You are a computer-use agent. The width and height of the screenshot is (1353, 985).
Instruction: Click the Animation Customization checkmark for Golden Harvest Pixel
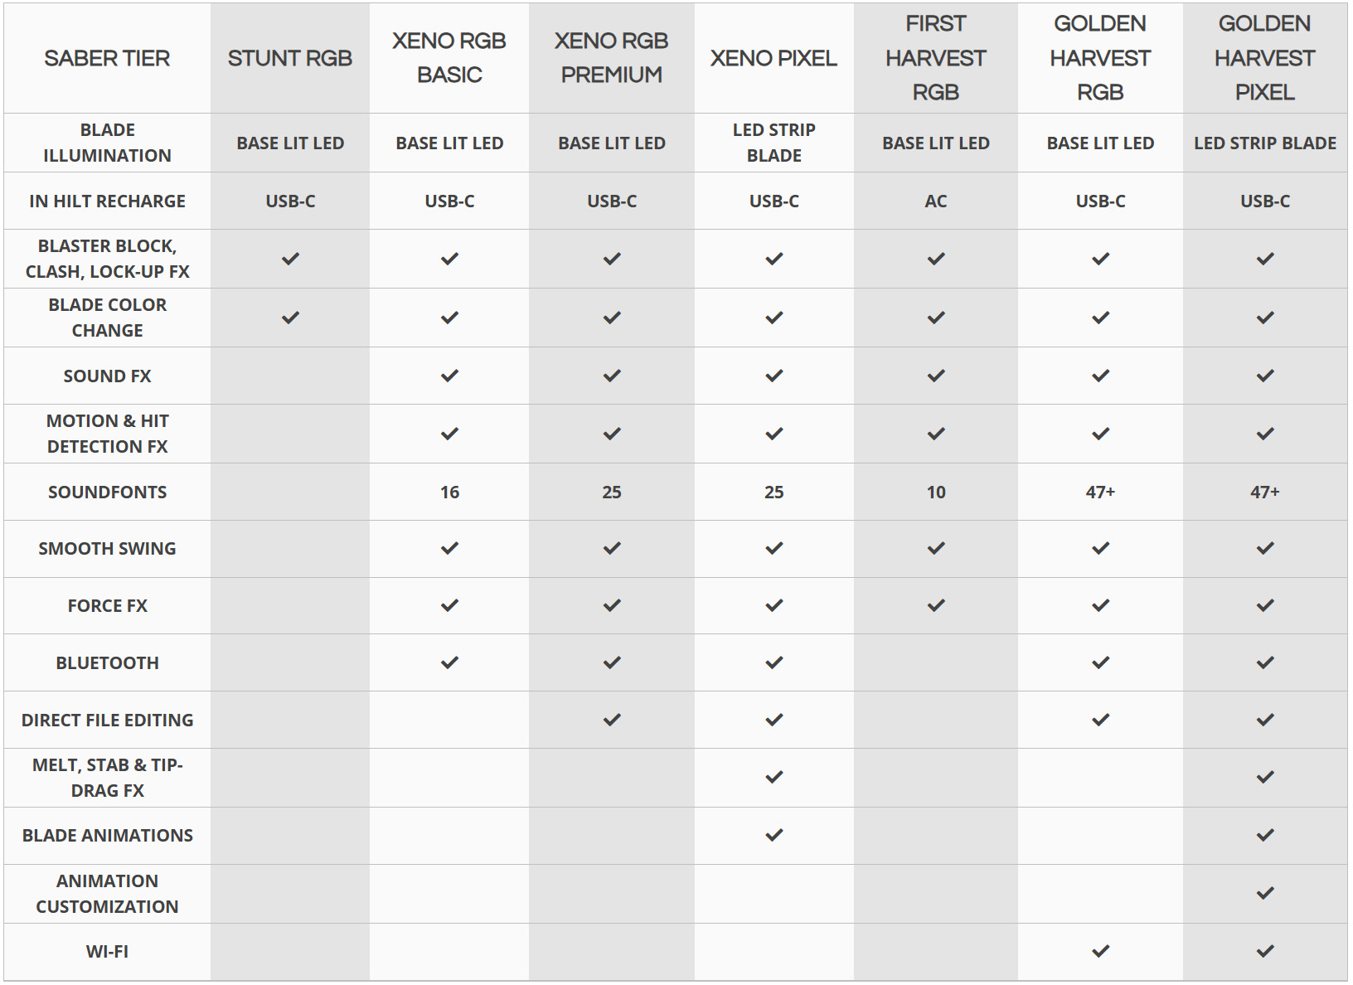pos(1265,893)
